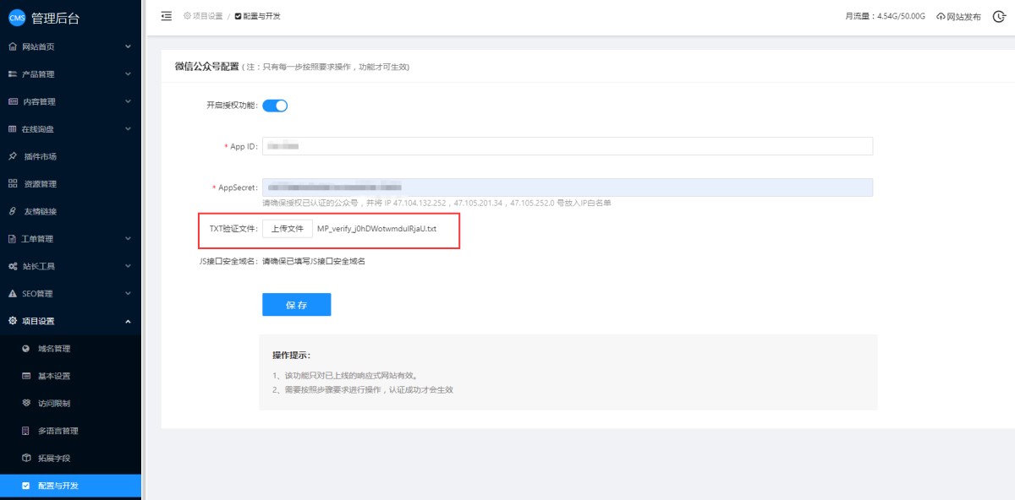
Task: Click the icon beside 访问限制
Action: click(x=25, y=403)
